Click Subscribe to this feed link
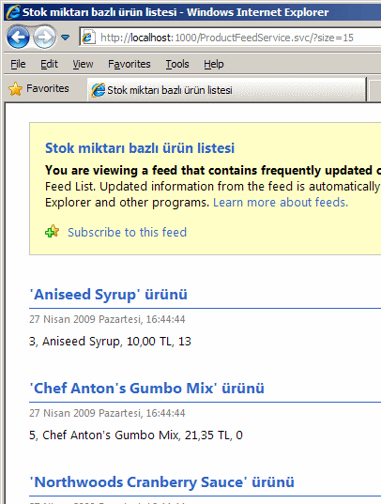The width and height of the screenshot is (381, 504). click(x=127, y=232)
